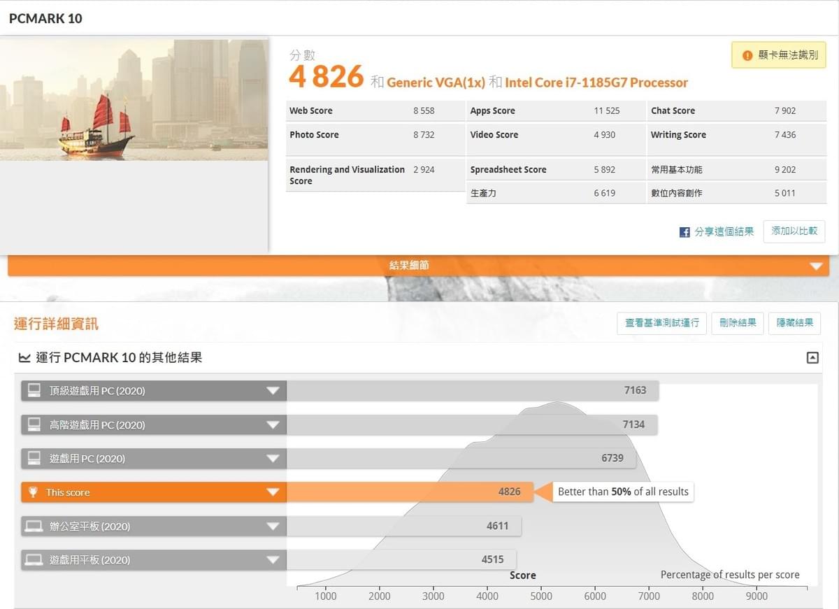Open the Intel Core i7-1185G7 Processor link
839x609 pixels.
click(x=596, y=83)
